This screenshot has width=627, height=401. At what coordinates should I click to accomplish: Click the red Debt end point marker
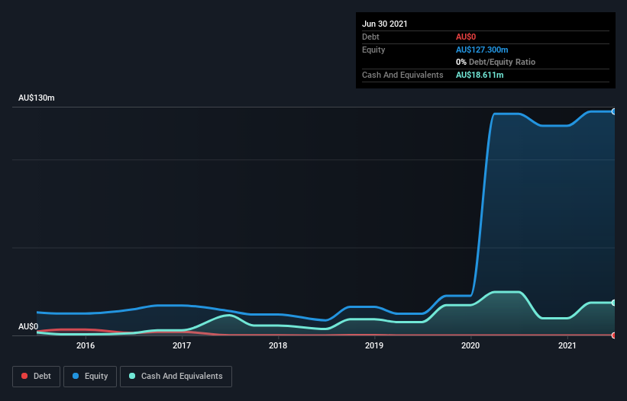614,335
